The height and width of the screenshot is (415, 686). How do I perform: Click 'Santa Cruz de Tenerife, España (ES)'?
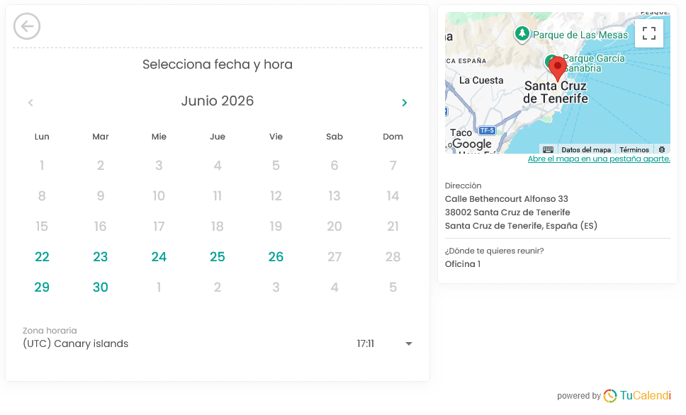[521, 226]
